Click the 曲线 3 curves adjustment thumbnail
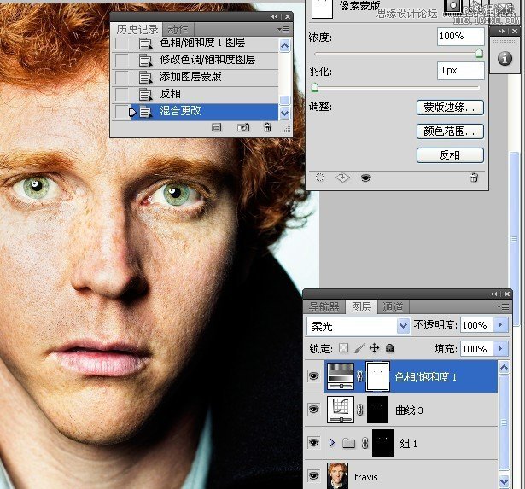The height and width of the screenshot is (489, 525). [341, 410]
